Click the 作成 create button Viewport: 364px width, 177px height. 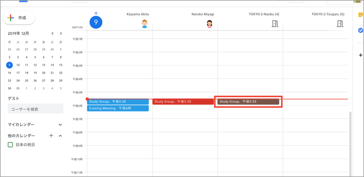(x=19, y=18)
